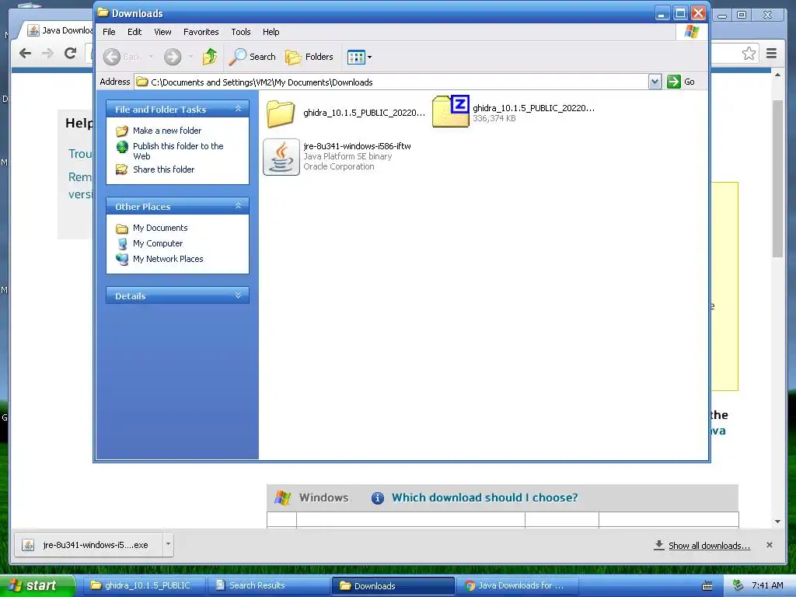Open the Help menu

(271, 31)
